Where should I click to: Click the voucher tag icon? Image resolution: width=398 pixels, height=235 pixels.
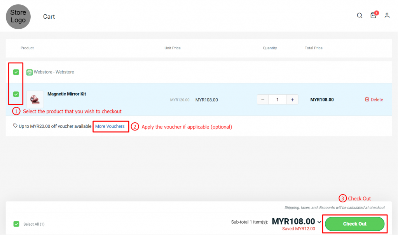[x=16, y=126]
